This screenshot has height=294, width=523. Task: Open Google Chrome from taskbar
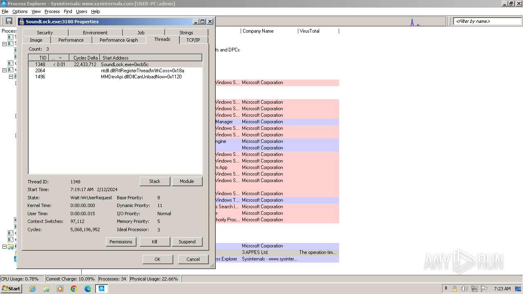click(74, 289)
